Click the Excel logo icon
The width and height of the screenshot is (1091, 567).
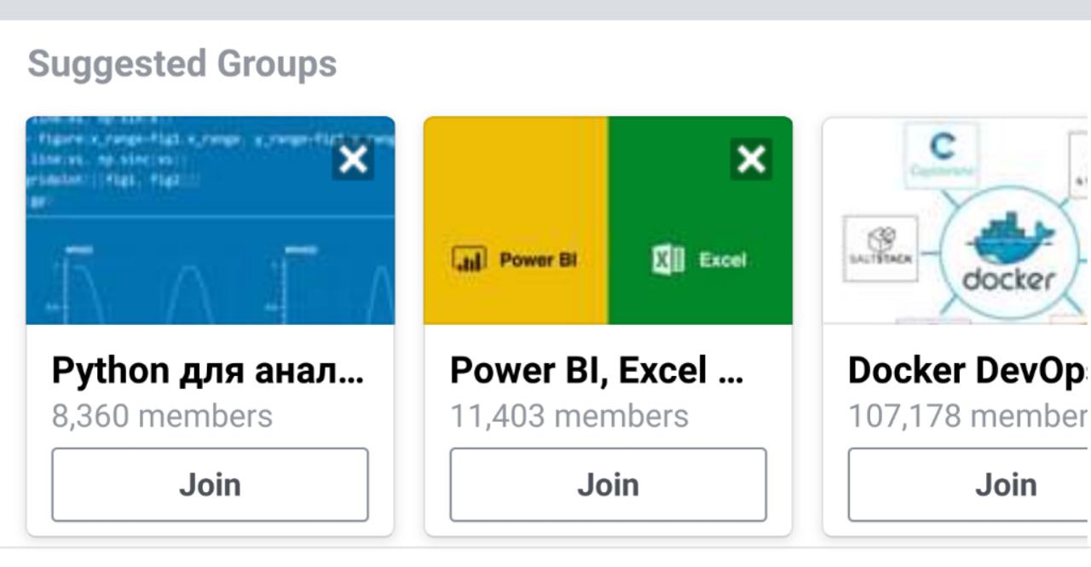pos(667,259)
